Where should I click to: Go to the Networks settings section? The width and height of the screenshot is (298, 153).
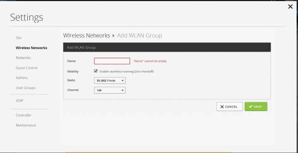click(23, 58)
